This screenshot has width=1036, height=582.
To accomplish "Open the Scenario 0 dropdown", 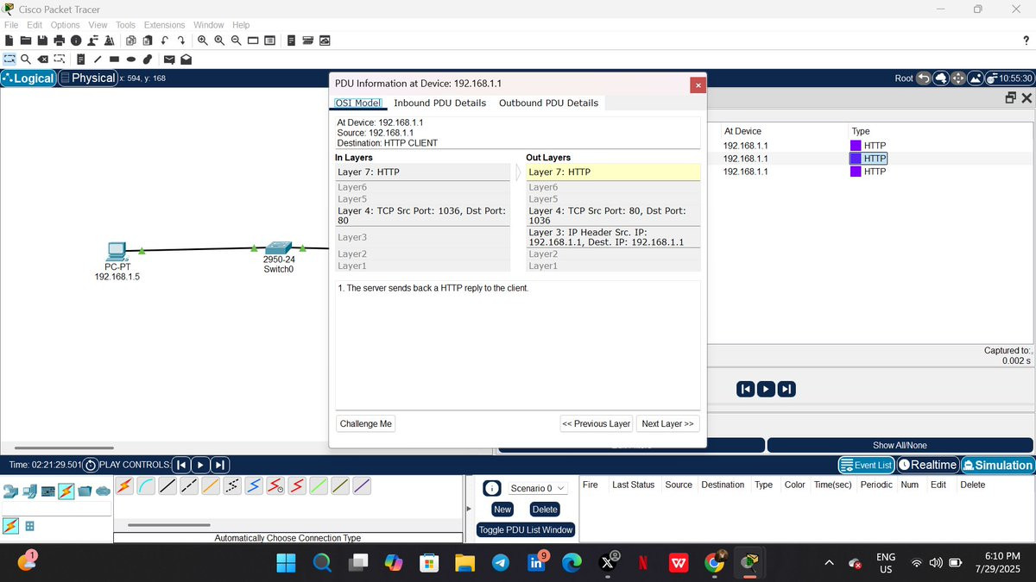I will (x=537, y=488).
